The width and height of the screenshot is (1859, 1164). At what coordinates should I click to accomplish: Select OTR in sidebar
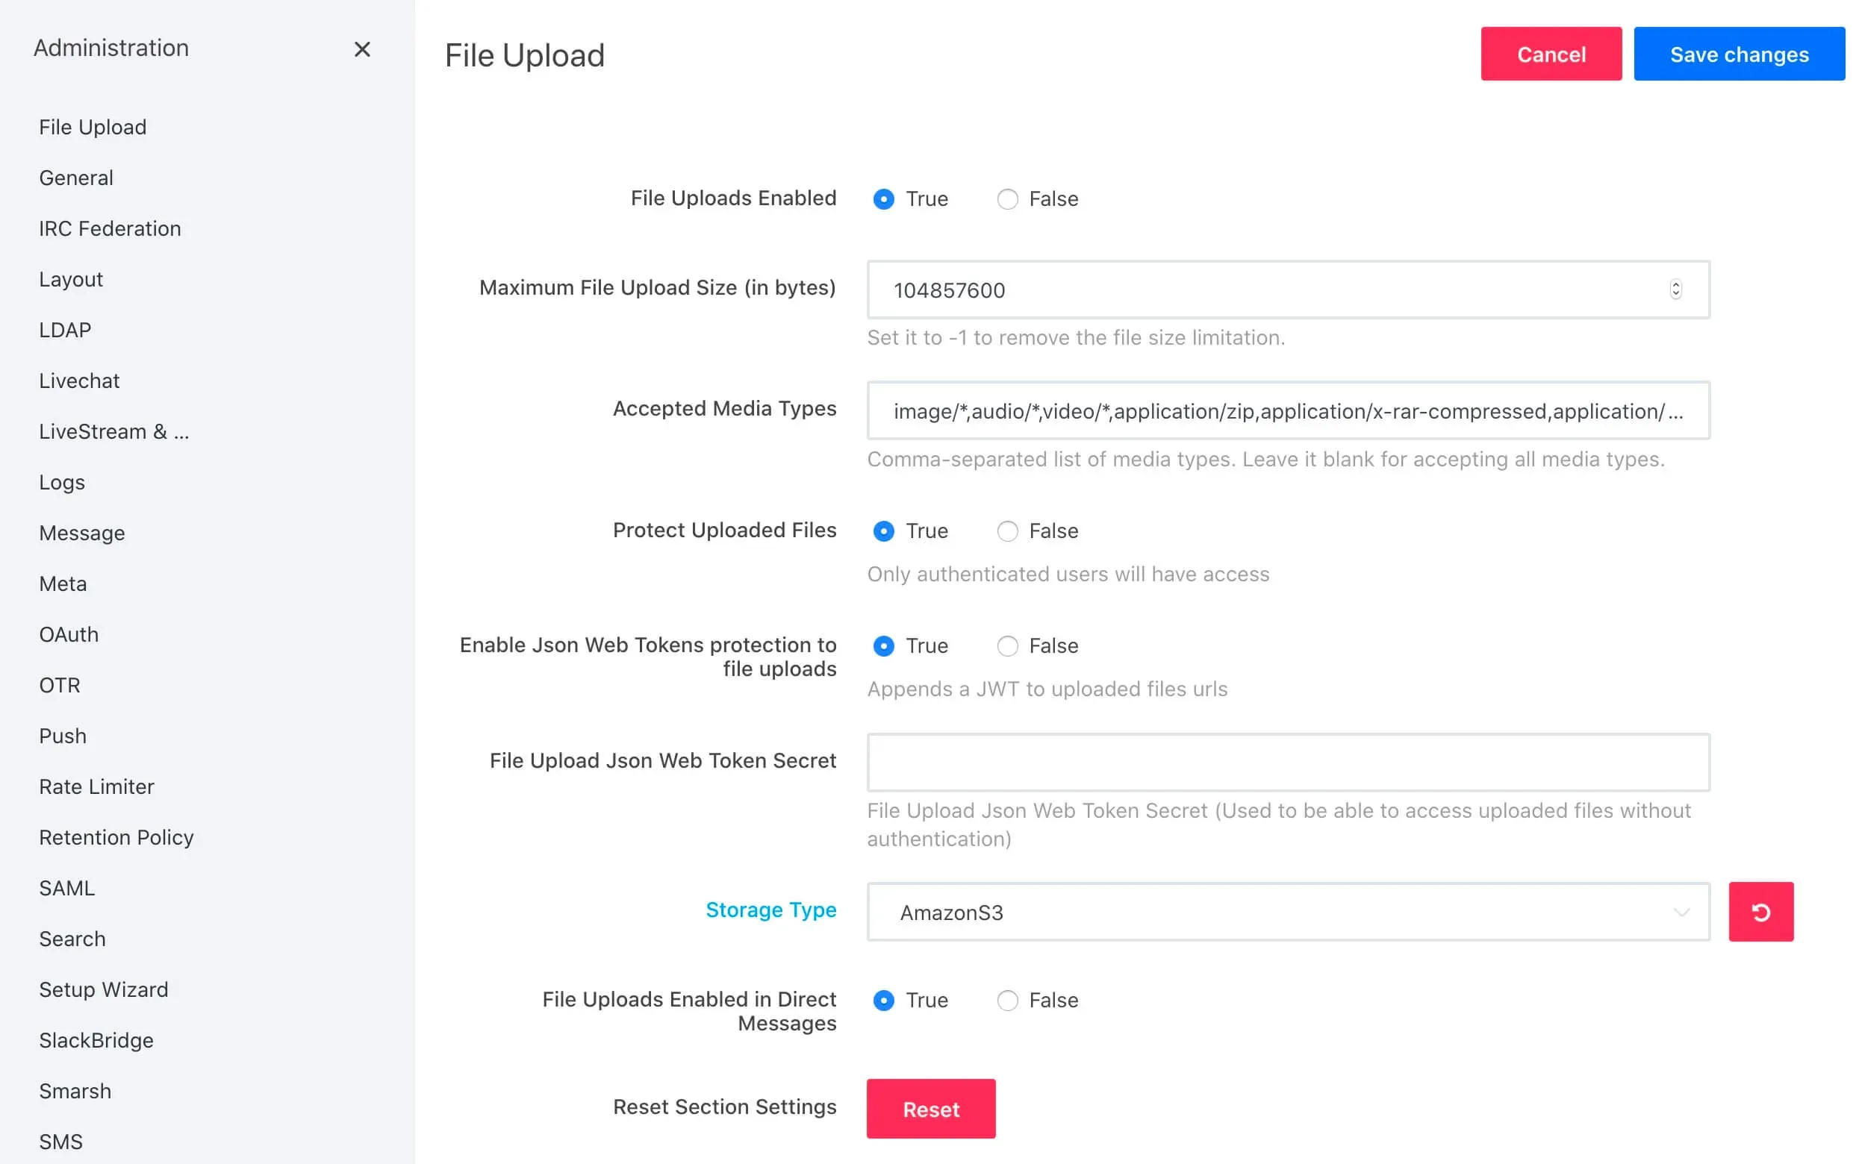tap(59, 686)
